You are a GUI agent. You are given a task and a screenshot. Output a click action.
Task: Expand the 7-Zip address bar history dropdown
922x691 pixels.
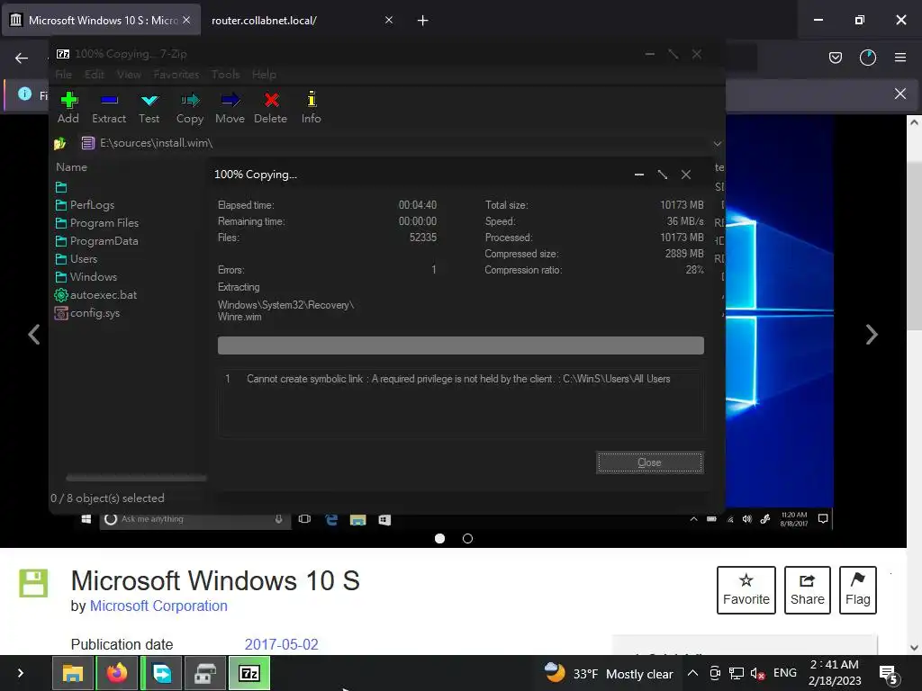(718, 143)
